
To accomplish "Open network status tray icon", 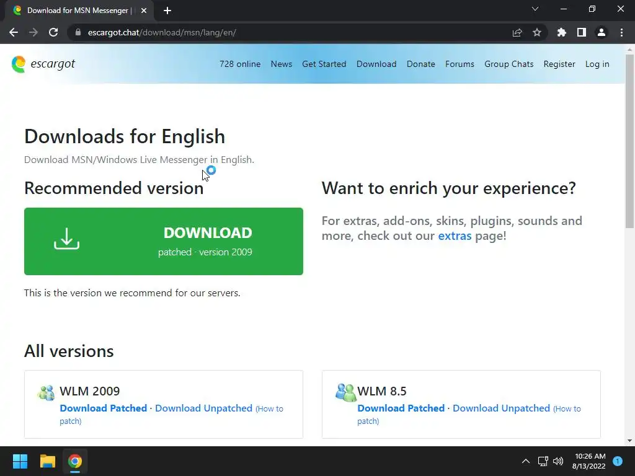I will pyautogui.click(x=543, y=461).
